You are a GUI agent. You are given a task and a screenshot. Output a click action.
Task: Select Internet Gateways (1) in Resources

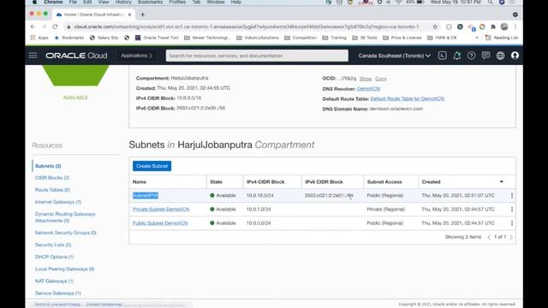58,202
